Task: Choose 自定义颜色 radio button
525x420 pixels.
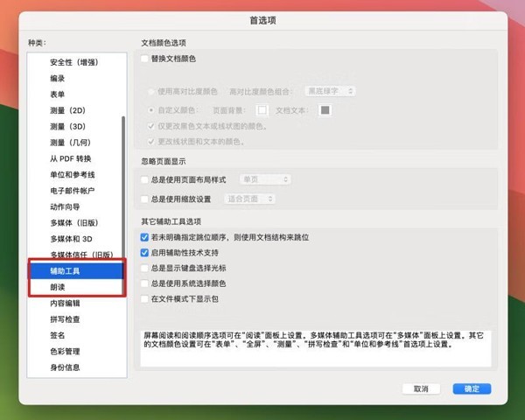Action: pyautogui.click(x=151, y=110)
